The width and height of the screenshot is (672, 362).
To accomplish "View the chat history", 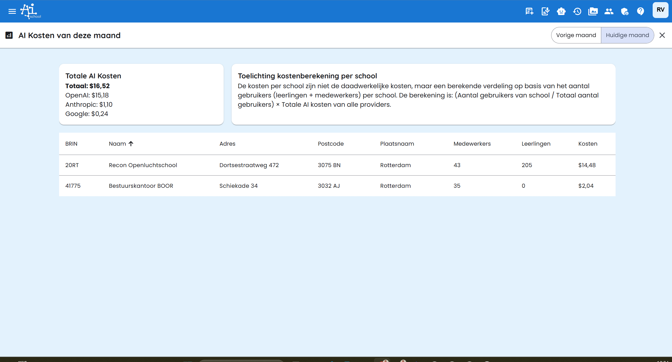I will click(577, 11).
